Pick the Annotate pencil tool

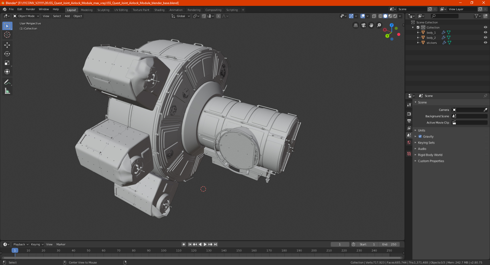tap(7, 82)
